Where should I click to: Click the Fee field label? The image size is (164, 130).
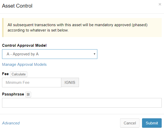coord(5,74)
